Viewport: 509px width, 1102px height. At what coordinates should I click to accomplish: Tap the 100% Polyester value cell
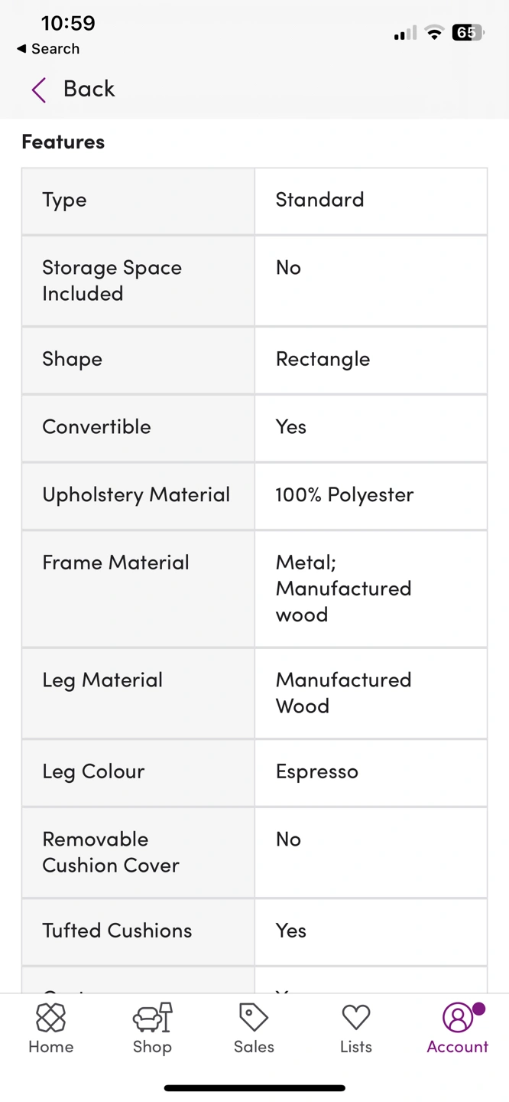coord(371,495)
